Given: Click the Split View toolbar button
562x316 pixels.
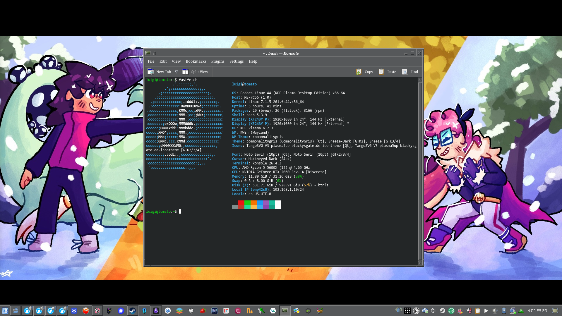Looking at the screenshot, I should click(x=195, y=72).
